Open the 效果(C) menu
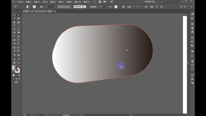The width and height of the screenshot is (206, 116). coord(61,2)
